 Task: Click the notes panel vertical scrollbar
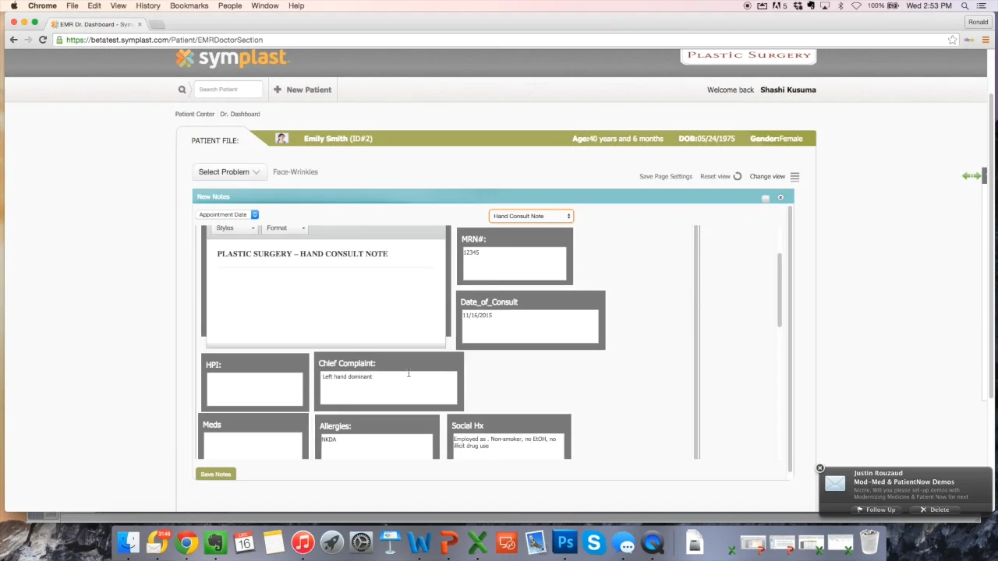pos(779,290)
